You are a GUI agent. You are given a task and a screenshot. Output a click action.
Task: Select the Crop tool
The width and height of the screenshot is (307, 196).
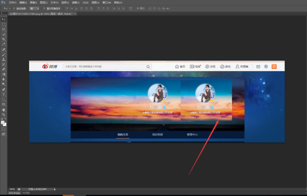(x=4, y=39)
